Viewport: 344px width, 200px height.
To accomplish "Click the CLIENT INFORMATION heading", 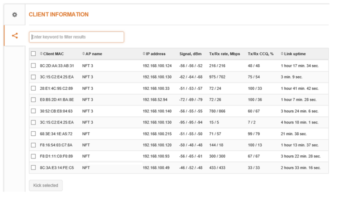I will pos(59,14).
